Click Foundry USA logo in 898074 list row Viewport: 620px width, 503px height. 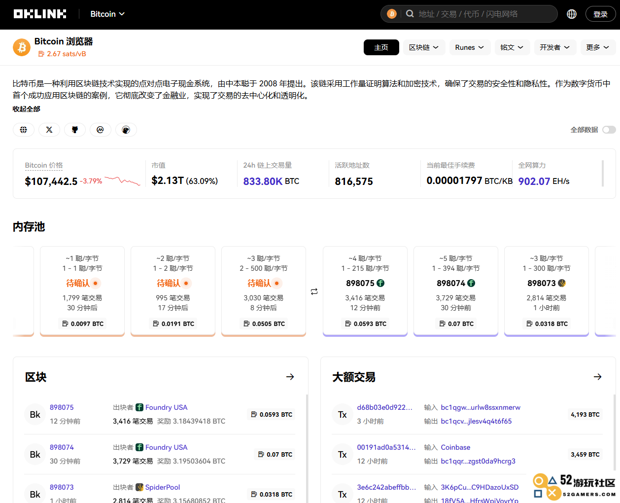[139, 447]
